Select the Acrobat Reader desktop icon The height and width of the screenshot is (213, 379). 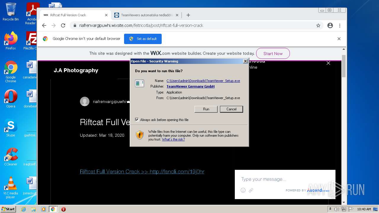pos(32,14)
